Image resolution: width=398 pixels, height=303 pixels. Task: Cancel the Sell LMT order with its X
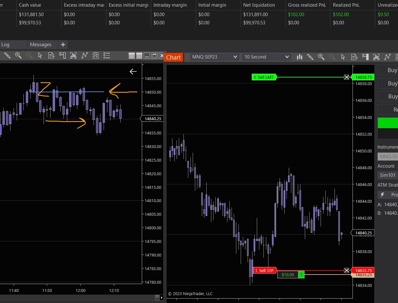pyautogui.click(x=347, y=77)
